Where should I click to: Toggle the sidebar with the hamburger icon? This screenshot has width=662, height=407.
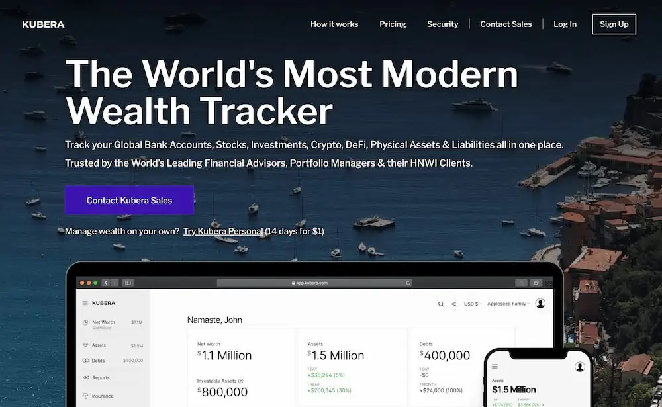pos(85,303)
